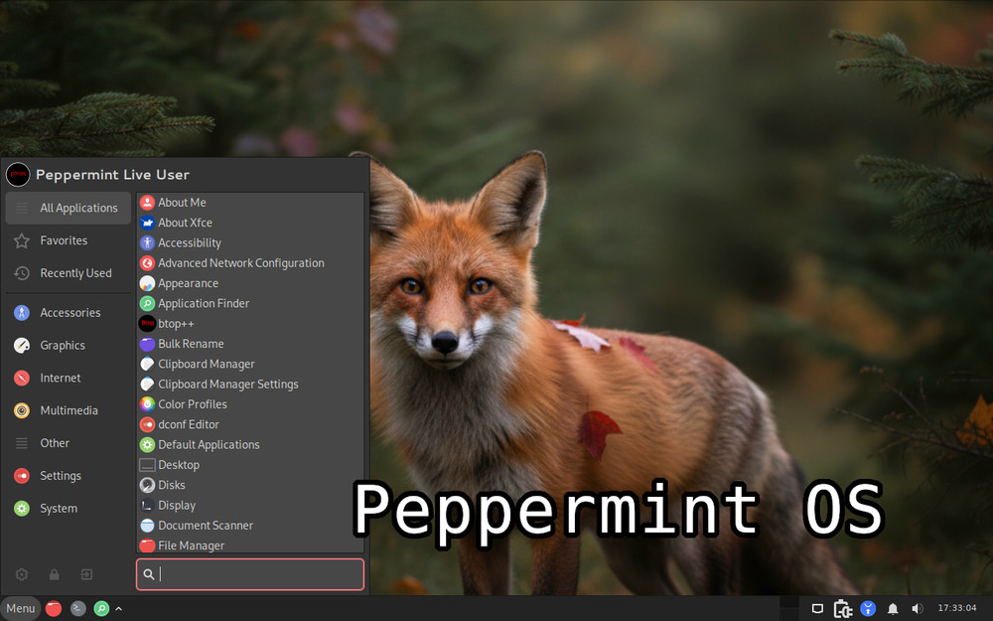The image size is (993, 621).
Task: Click the notification bell icon
Action: pyautogui.click(x=893, y=608)
